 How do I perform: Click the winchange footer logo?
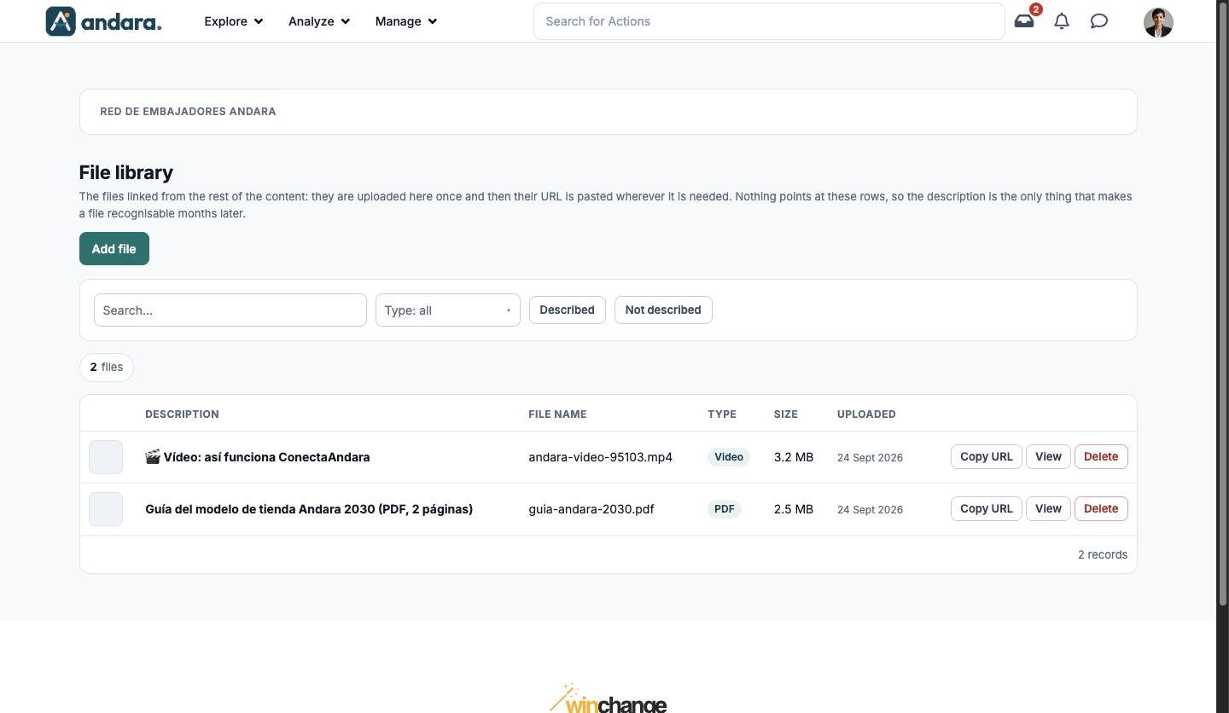click(x=609, y=699)
